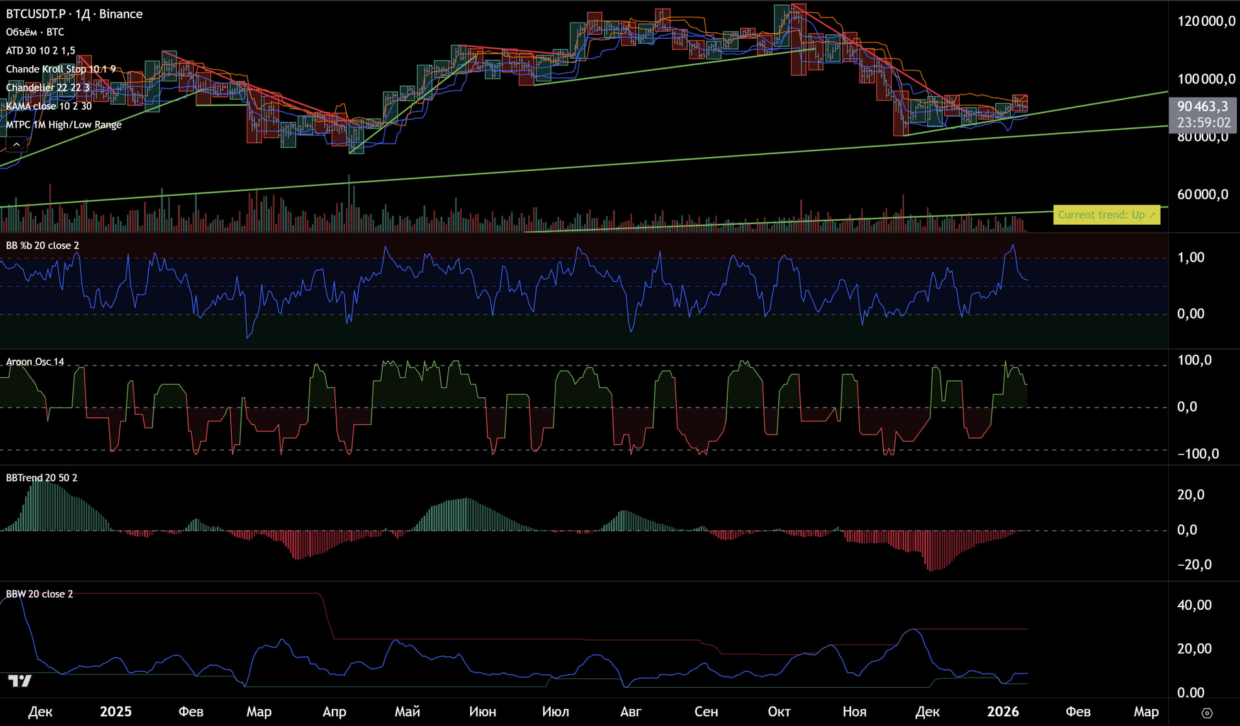
Task: Click the BBTrend 20 50 2 label
Action: [x=41, y=478]
